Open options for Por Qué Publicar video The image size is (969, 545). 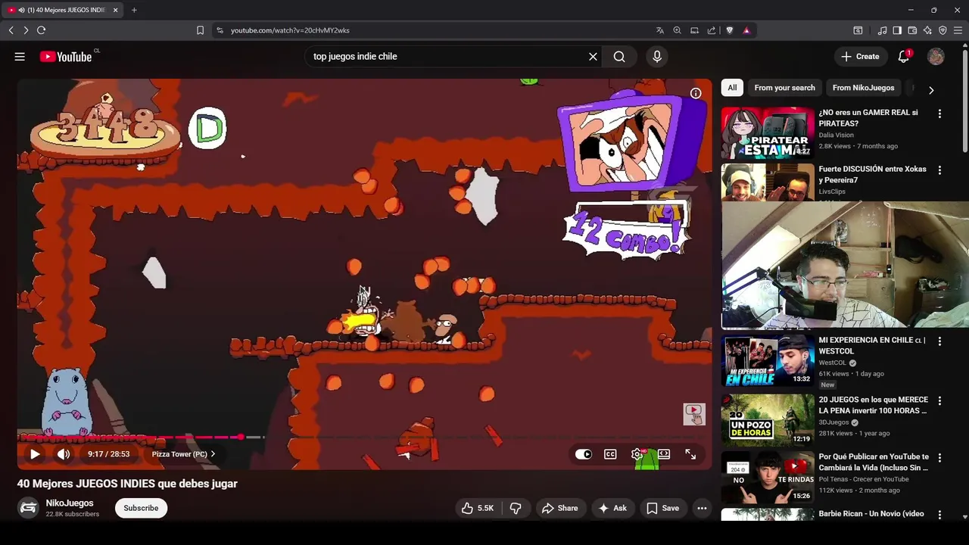point(939,458)
